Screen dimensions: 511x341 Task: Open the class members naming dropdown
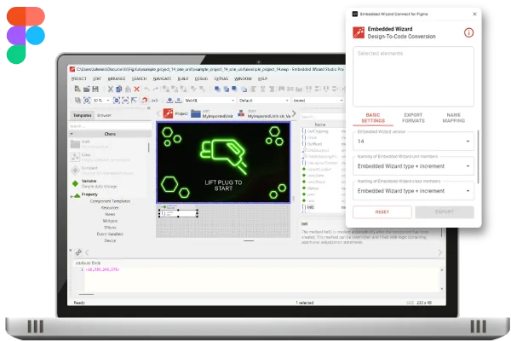[414, 191]
